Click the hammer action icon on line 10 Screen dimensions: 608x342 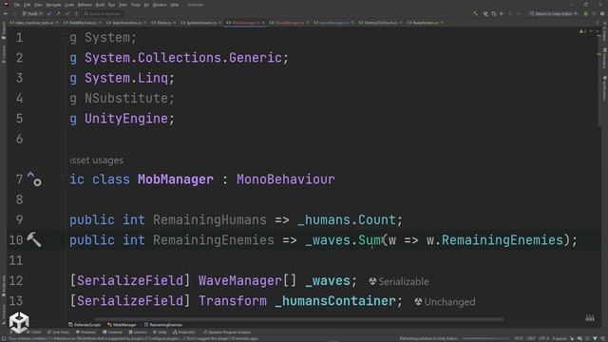34,240
